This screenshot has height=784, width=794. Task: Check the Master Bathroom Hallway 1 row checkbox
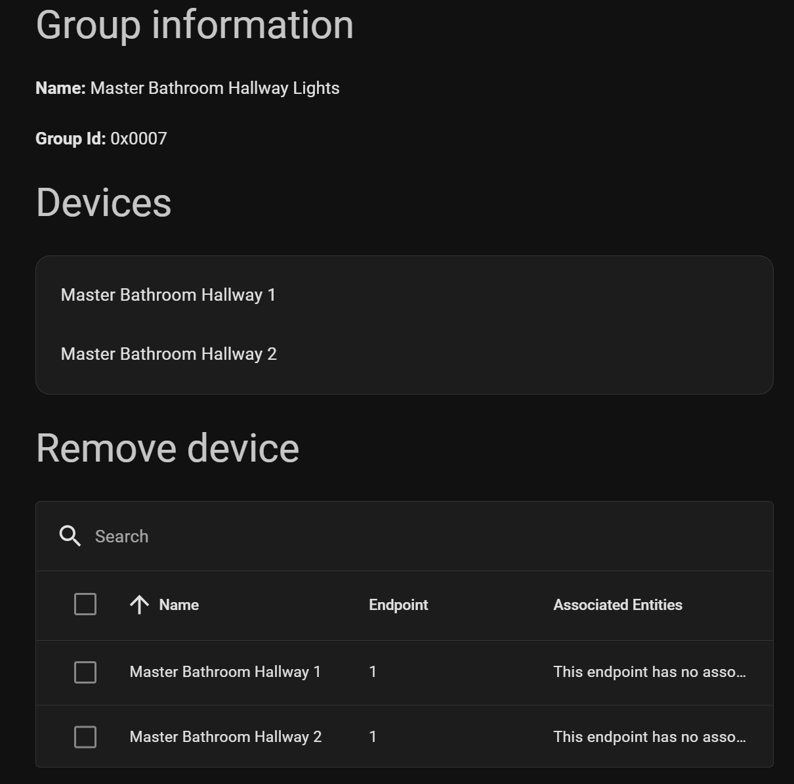(x=85, y=672)
